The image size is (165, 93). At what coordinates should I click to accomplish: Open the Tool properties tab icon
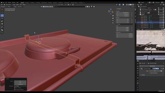click(138, 64)
